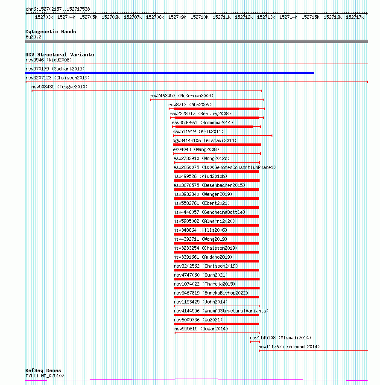The height and width of the screenshot is (385, 380).
Task: Click the 152710k ruler position label
Action: (x=199, y=17)
